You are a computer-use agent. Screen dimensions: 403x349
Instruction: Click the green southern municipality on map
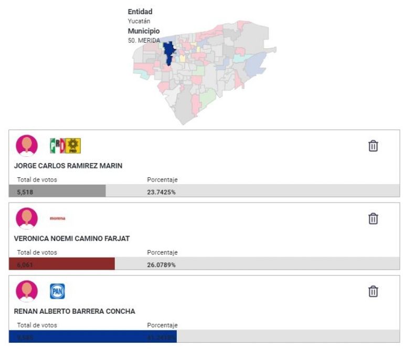208,97
